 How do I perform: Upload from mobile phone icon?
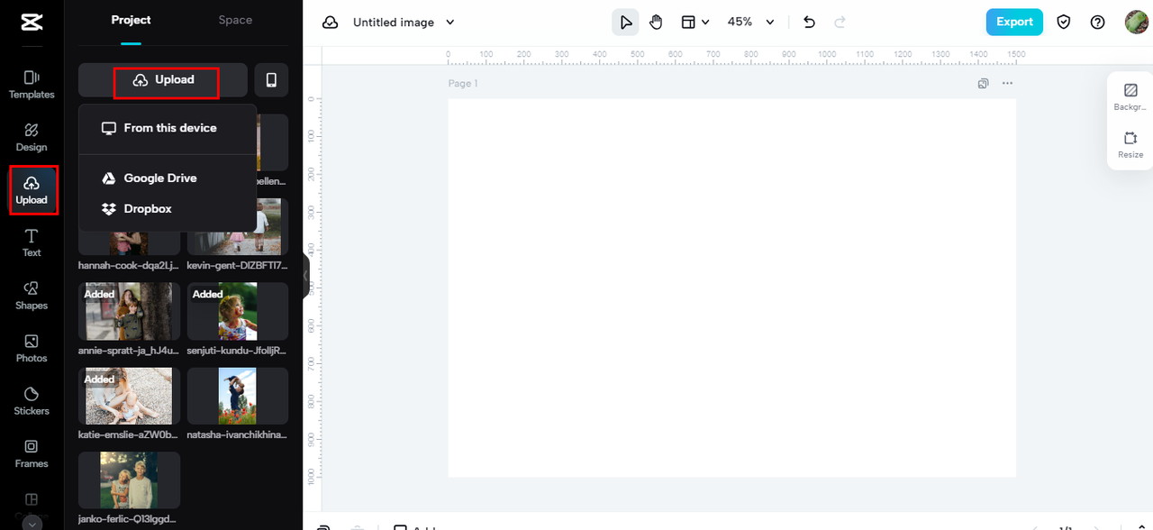click(271, 80)
